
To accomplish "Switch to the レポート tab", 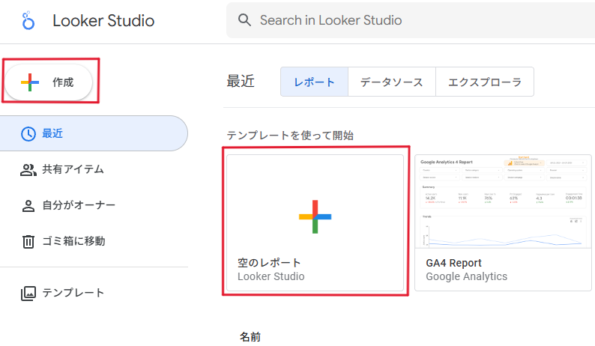I will 314,82.
